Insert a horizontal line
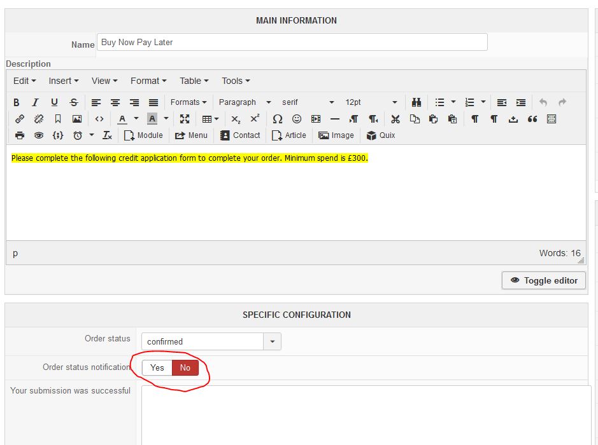 click(x=335, y=119)
